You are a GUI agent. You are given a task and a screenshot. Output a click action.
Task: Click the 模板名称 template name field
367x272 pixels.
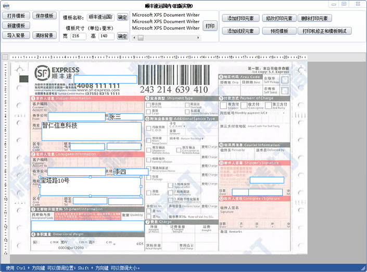[100, 17]
